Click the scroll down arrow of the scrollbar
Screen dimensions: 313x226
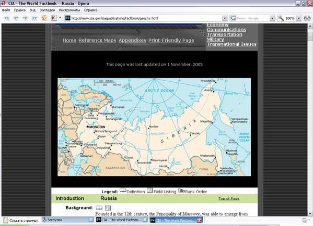(x=310, y=214)
